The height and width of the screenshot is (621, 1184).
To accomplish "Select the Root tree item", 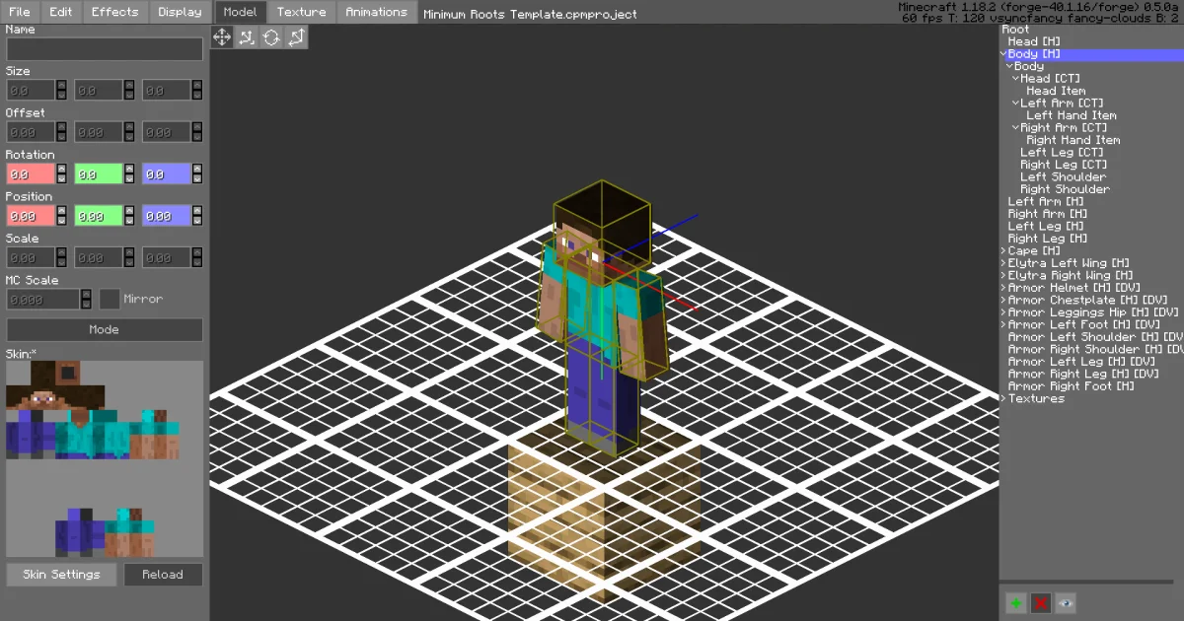I will click(x=1015, y=30).
